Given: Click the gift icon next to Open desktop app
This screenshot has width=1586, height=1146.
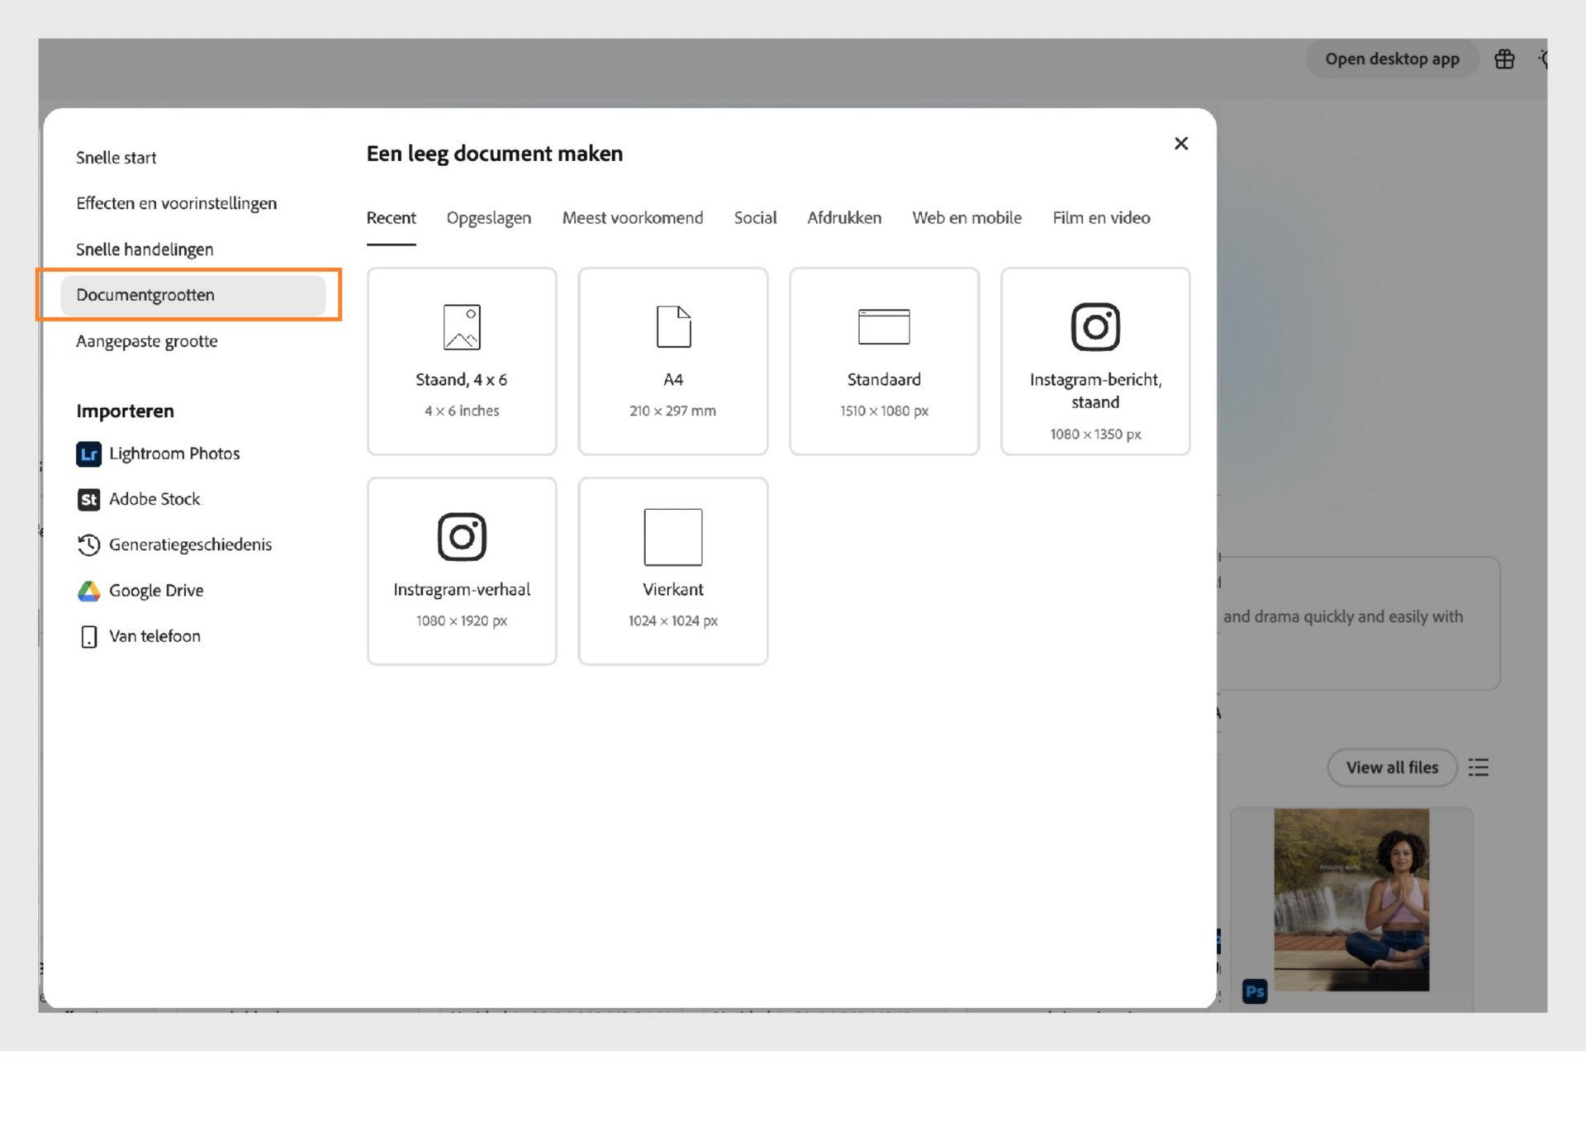Looking at the screenshot, I should 1504,59.
